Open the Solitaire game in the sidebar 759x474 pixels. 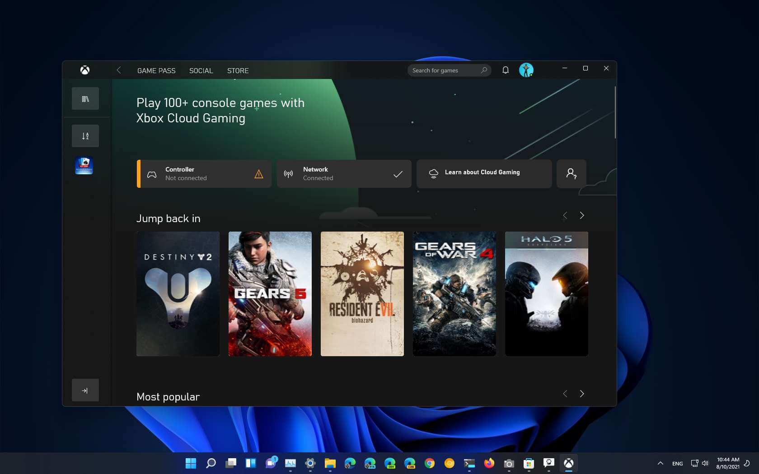[84, 165]
